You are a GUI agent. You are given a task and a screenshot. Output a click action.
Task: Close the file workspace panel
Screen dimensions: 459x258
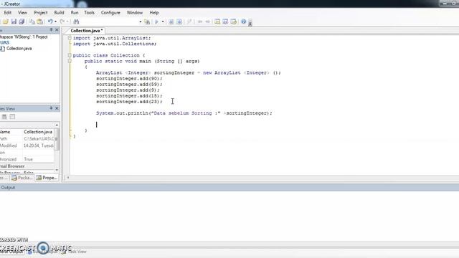click(57, 30)
